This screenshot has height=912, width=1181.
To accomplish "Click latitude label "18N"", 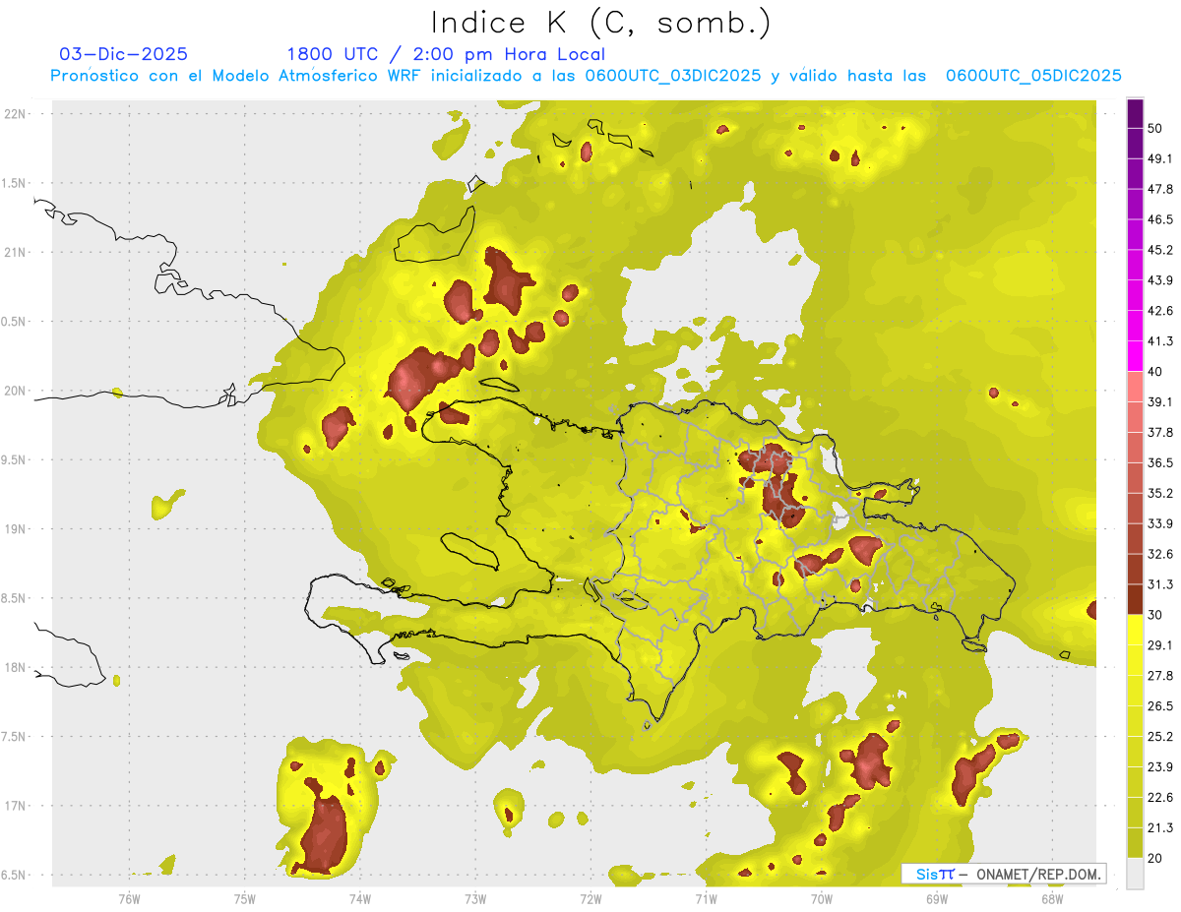I will click(x=17, y=667).
